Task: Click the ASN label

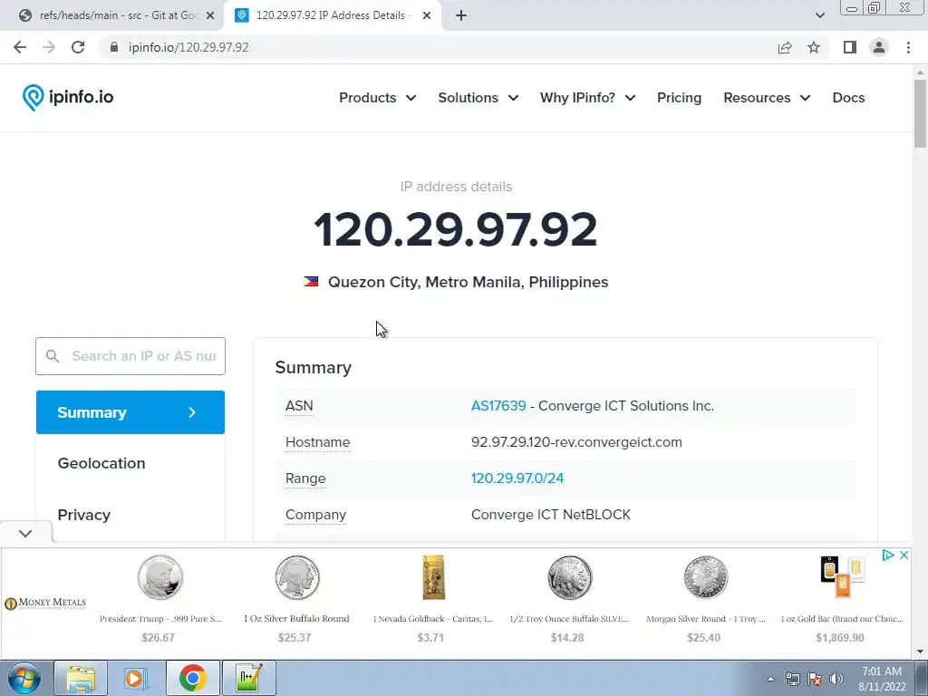Action: tap(299, 405)
